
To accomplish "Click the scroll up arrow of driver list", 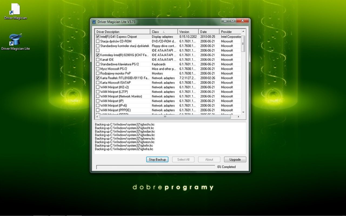I will (243, 32).
